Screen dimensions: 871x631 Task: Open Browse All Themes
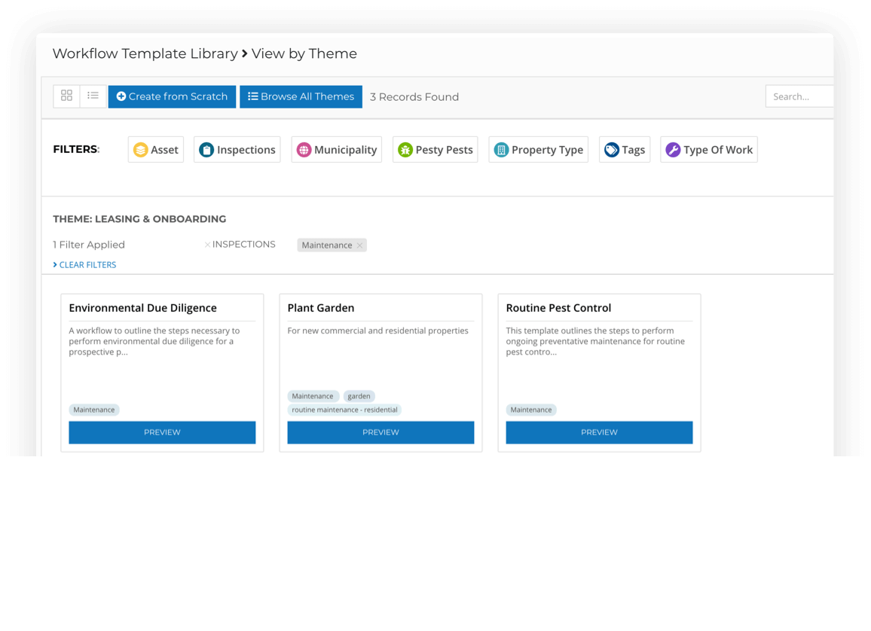pyautogui.click(x=301, y=96)
